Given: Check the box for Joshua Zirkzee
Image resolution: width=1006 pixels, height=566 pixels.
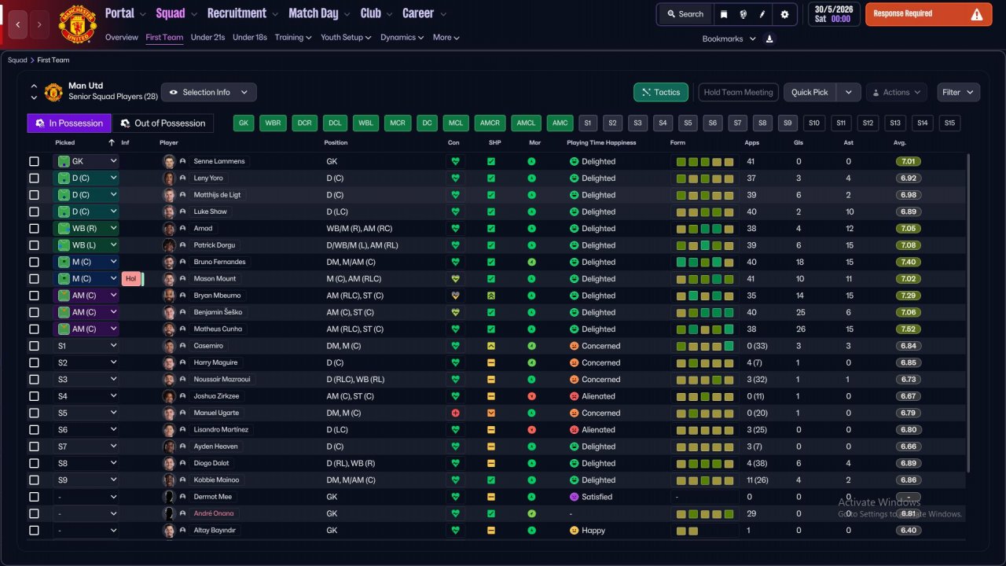Looking at the screenshot, I should tap(34, 396).
